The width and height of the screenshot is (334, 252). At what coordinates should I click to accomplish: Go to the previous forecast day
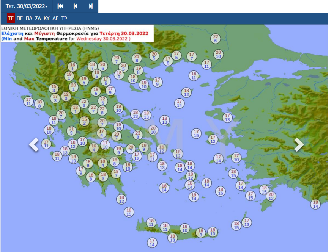76,6
